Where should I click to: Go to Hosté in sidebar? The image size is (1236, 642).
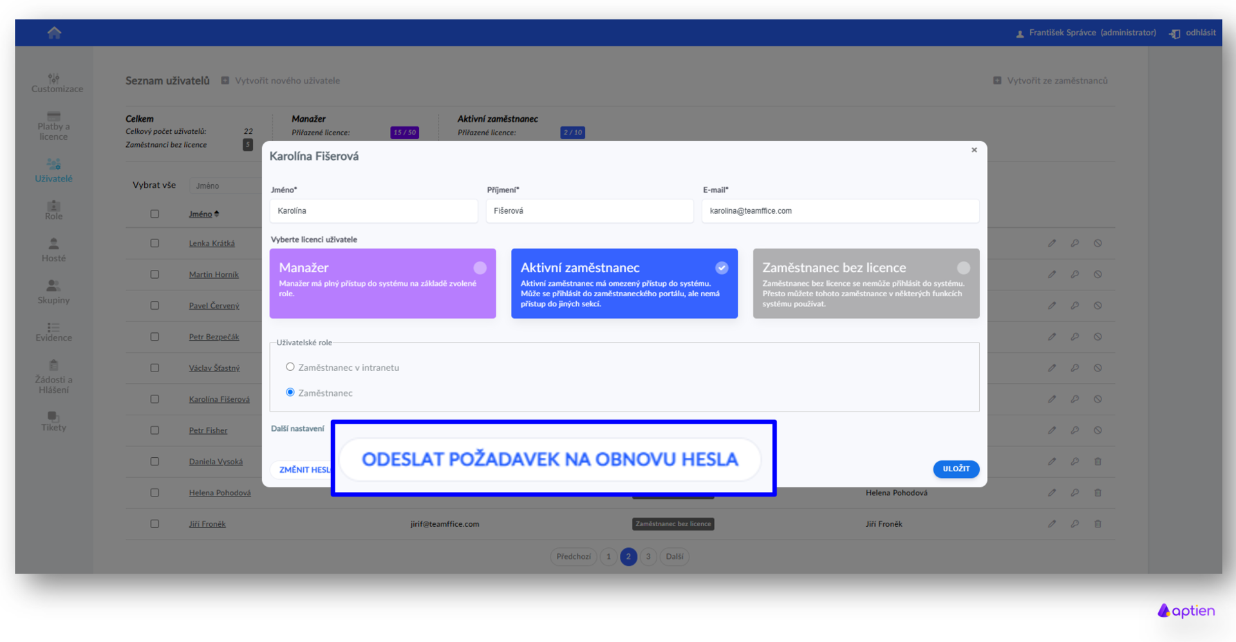[x=53, y=250]
